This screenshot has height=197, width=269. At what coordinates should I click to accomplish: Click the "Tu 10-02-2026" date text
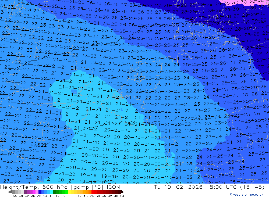tap(178, 187)
